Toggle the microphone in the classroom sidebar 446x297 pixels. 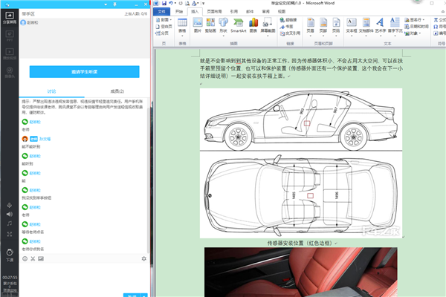coord(10,205)
